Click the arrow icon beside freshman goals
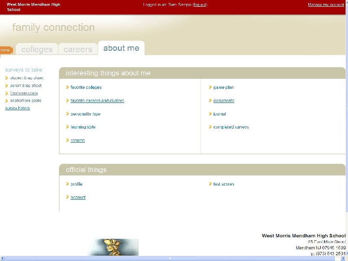 pos(7,93)
